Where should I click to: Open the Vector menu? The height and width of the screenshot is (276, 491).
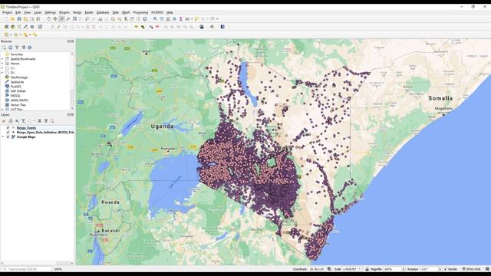pos(77,12)
